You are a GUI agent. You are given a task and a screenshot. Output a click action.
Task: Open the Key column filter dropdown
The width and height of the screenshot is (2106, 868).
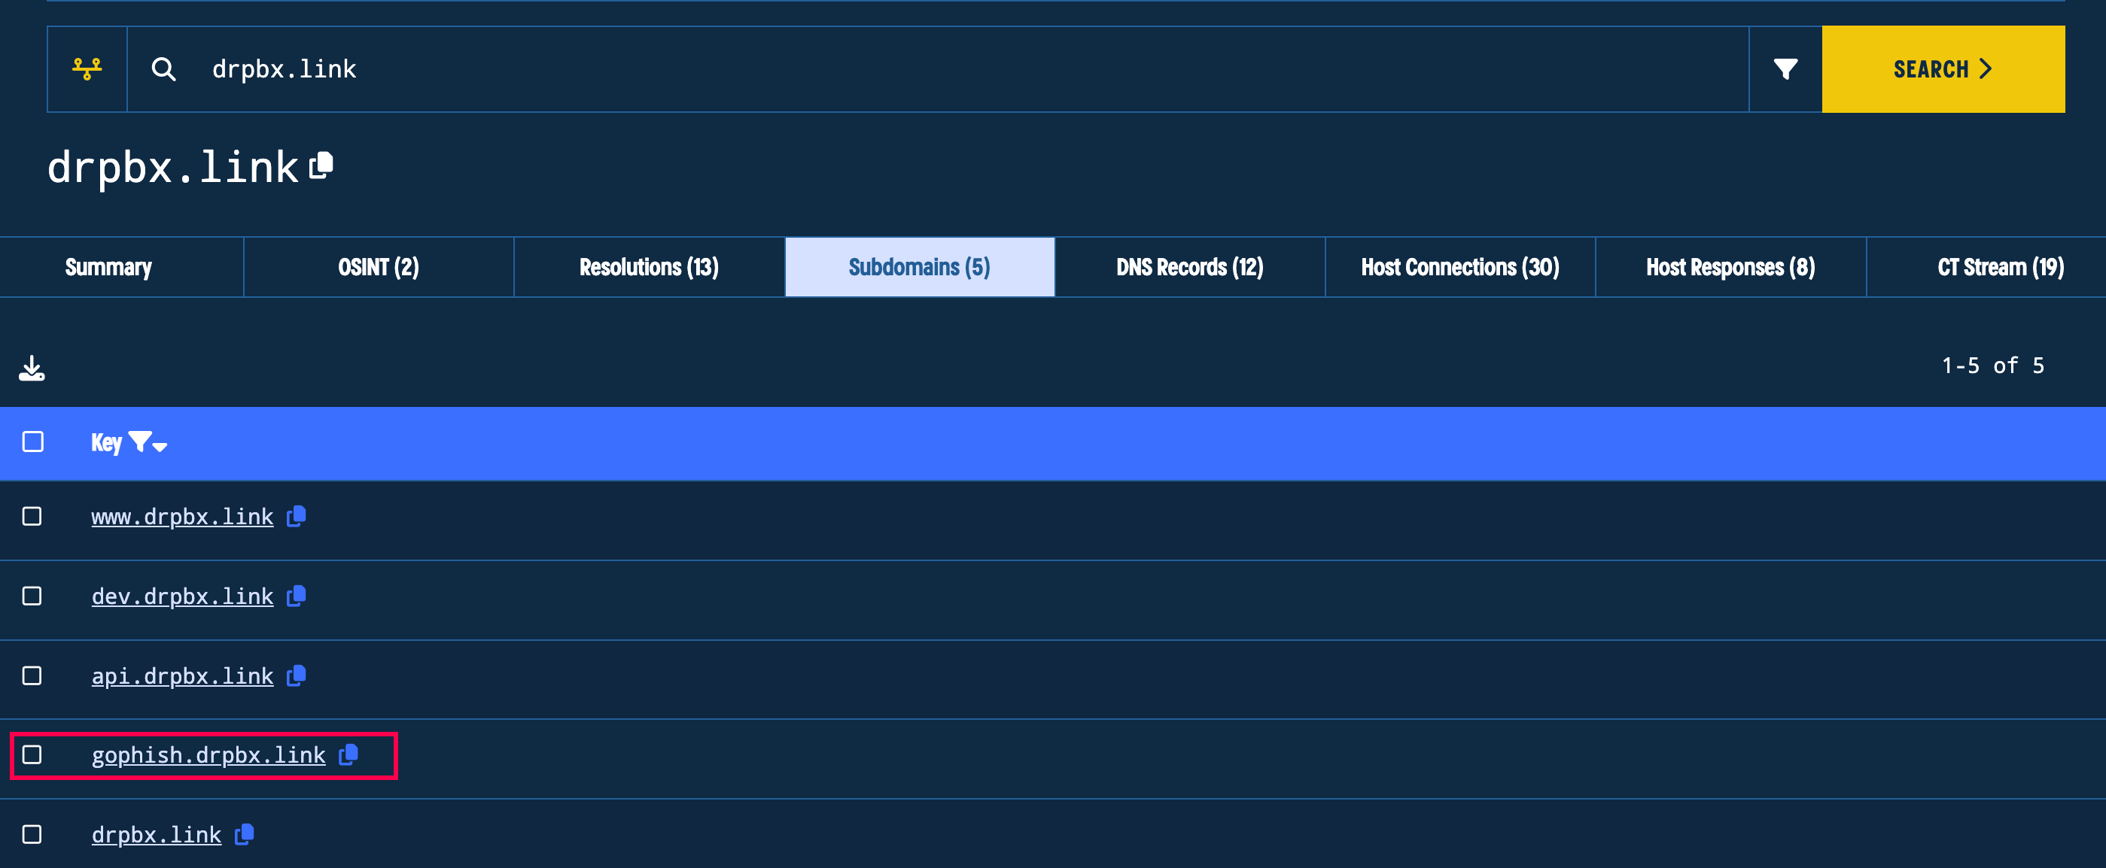148,443
